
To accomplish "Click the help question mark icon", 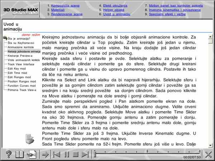I will (x=9, y=155).
